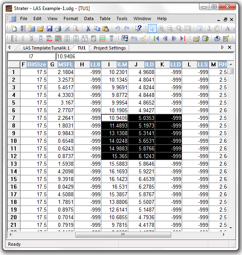
Task: Select the MSFL column header
Action: pos(61,65)
